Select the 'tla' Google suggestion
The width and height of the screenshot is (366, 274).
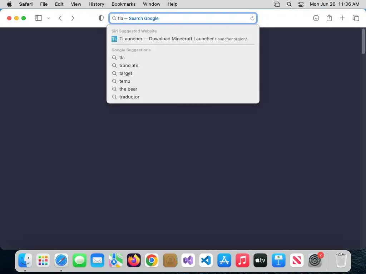183,57
